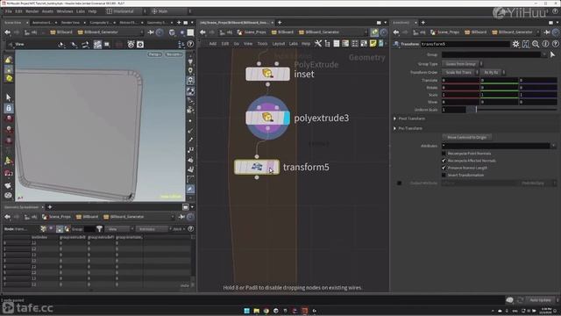
Task: Open the Render menu
Action: (x=32, y=11)
